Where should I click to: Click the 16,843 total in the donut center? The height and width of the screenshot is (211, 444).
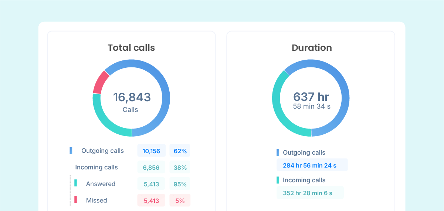tap(132, 97)
